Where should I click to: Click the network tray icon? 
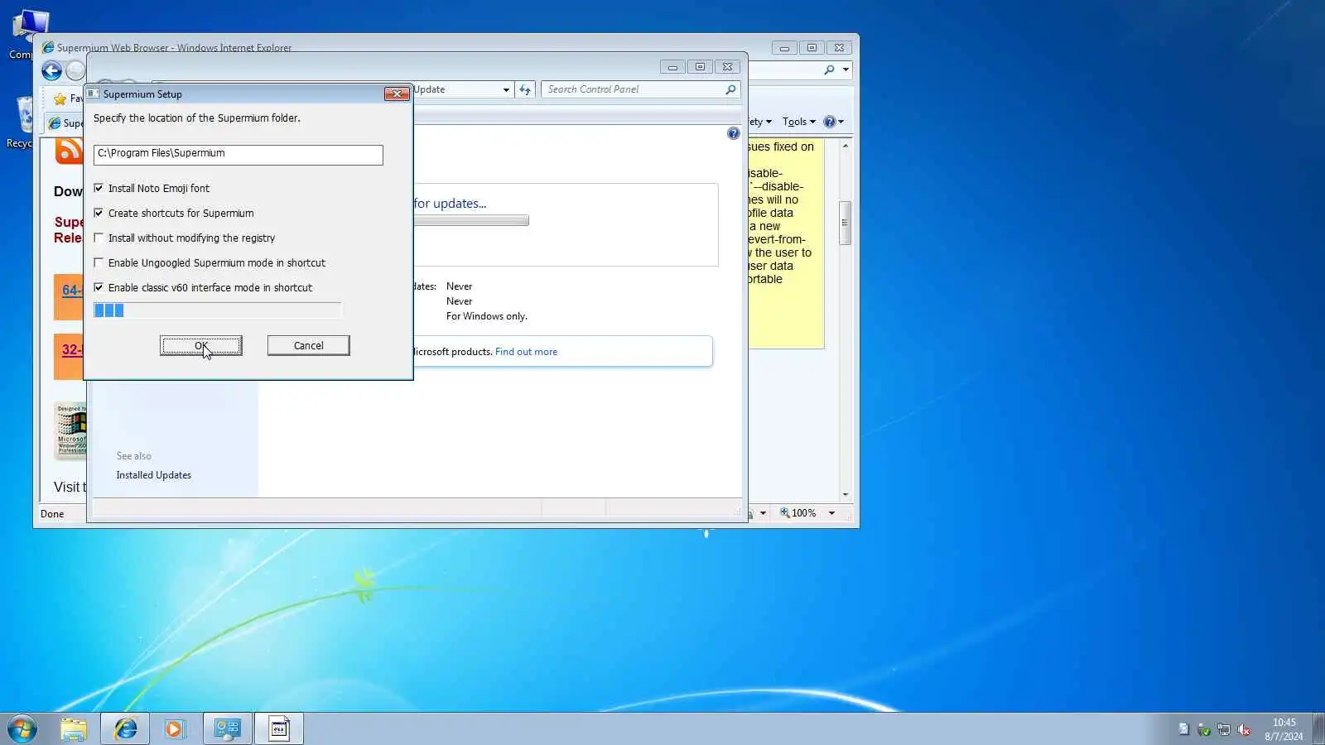pos(1224,729)
